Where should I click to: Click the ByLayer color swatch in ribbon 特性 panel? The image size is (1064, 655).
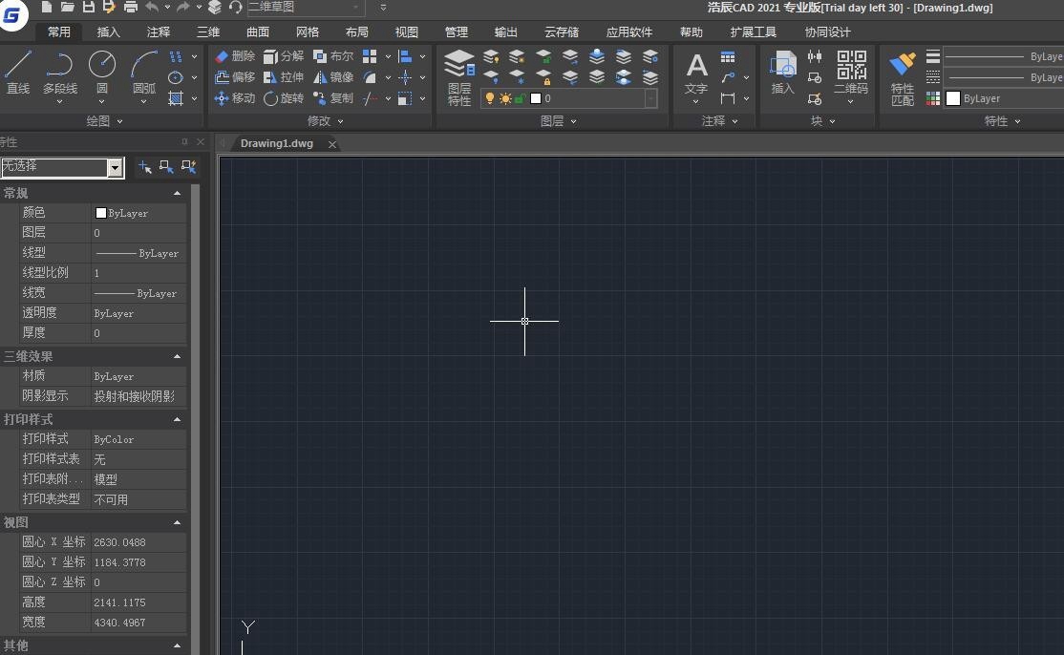[952, 98]
